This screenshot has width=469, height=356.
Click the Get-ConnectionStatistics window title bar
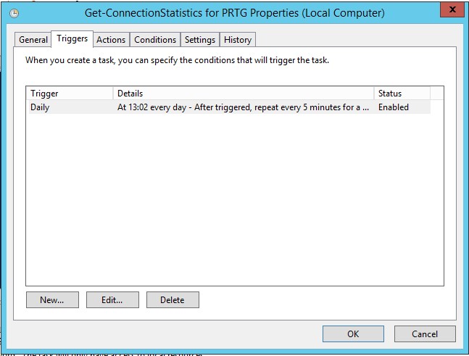[234, 13]
